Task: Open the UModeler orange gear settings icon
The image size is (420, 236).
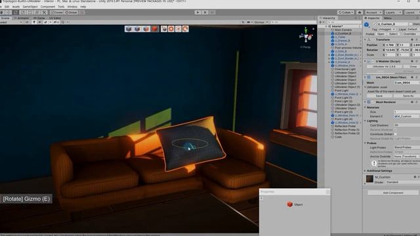Action: pyautogui.click(x=171, y=29)
